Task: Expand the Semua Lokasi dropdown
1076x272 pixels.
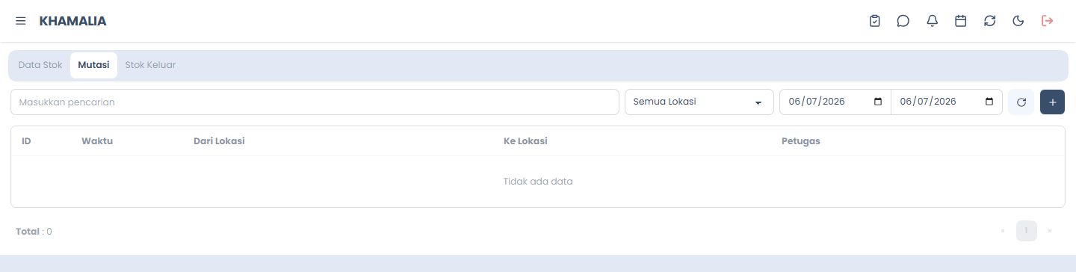Action: pos(699,102)
